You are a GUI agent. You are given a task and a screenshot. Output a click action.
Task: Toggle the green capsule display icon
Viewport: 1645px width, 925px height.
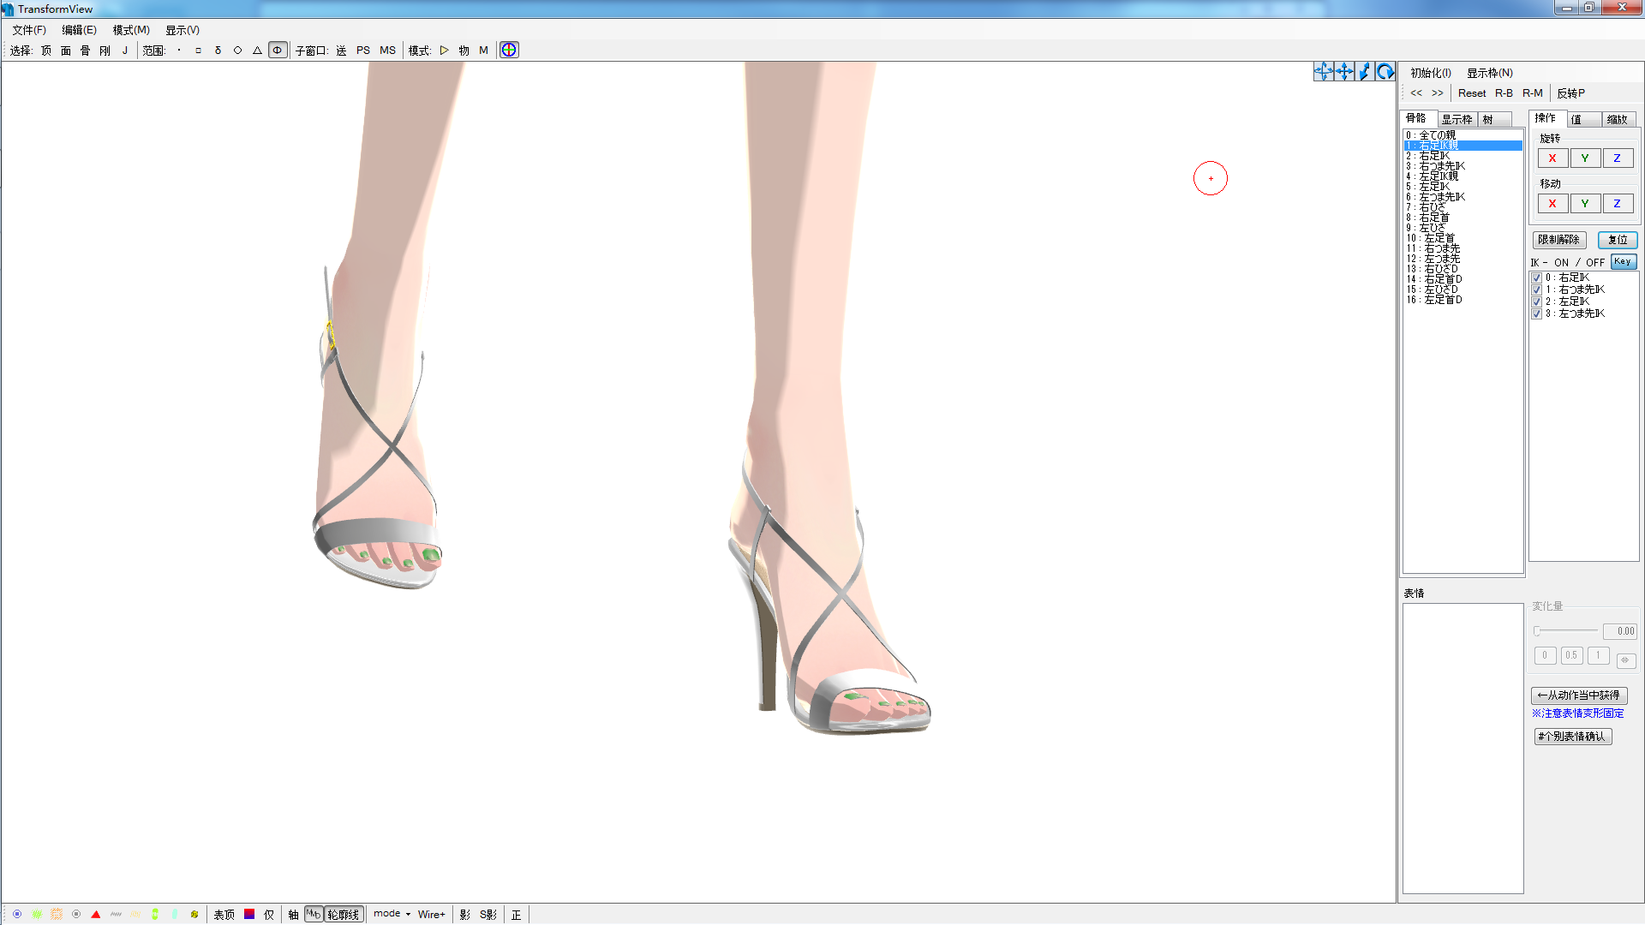pyautogui.click(x=155, y=914)
